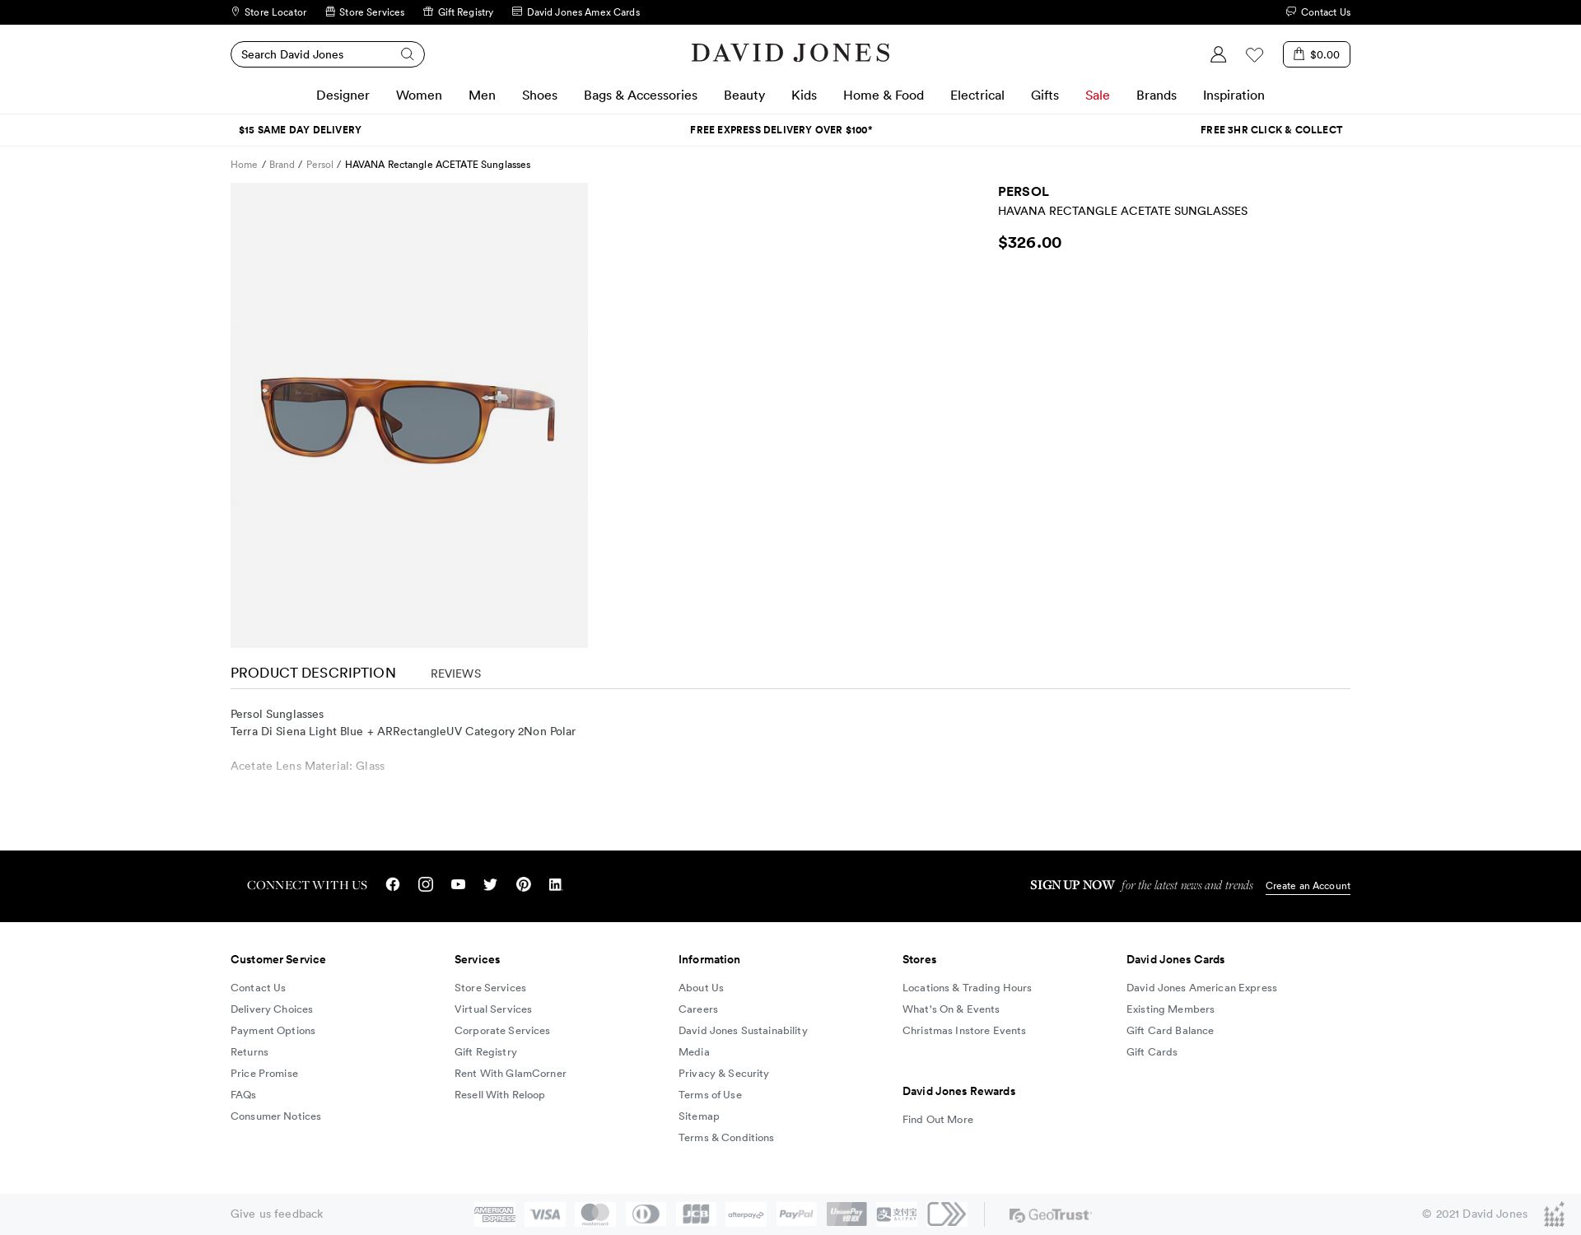
Task: Click the Persol sunglasses product image
Action: (409, 415)
